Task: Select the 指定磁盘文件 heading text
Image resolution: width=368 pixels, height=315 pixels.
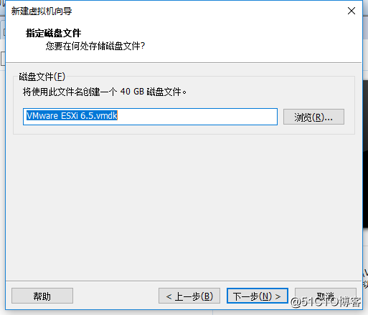Action: click(54, 33)
